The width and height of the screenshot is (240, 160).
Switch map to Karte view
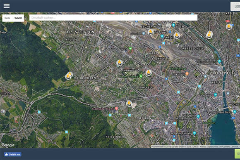click(x=7, y=18)
